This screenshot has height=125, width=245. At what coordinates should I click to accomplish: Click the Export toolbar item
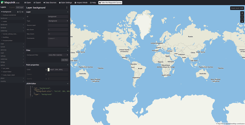pos(37,3)
